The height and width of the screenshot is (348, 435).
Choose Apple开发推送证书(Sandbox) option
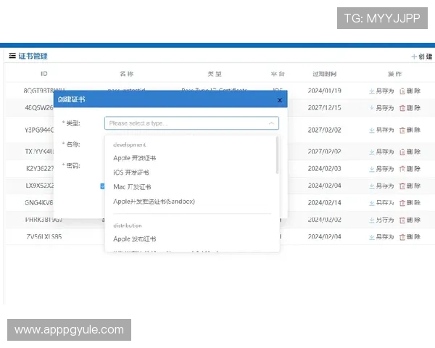(x=154, y=202)
